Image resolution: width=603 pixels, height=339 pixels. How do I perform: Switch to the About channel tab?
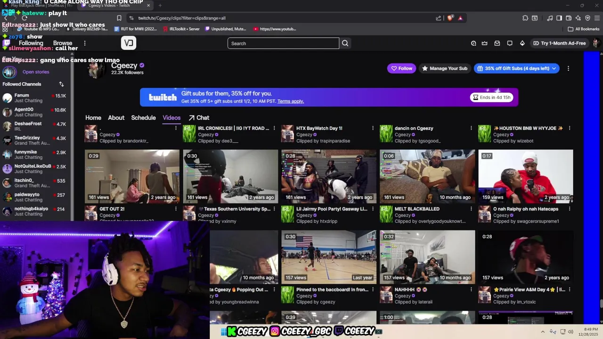coord(116,118)
